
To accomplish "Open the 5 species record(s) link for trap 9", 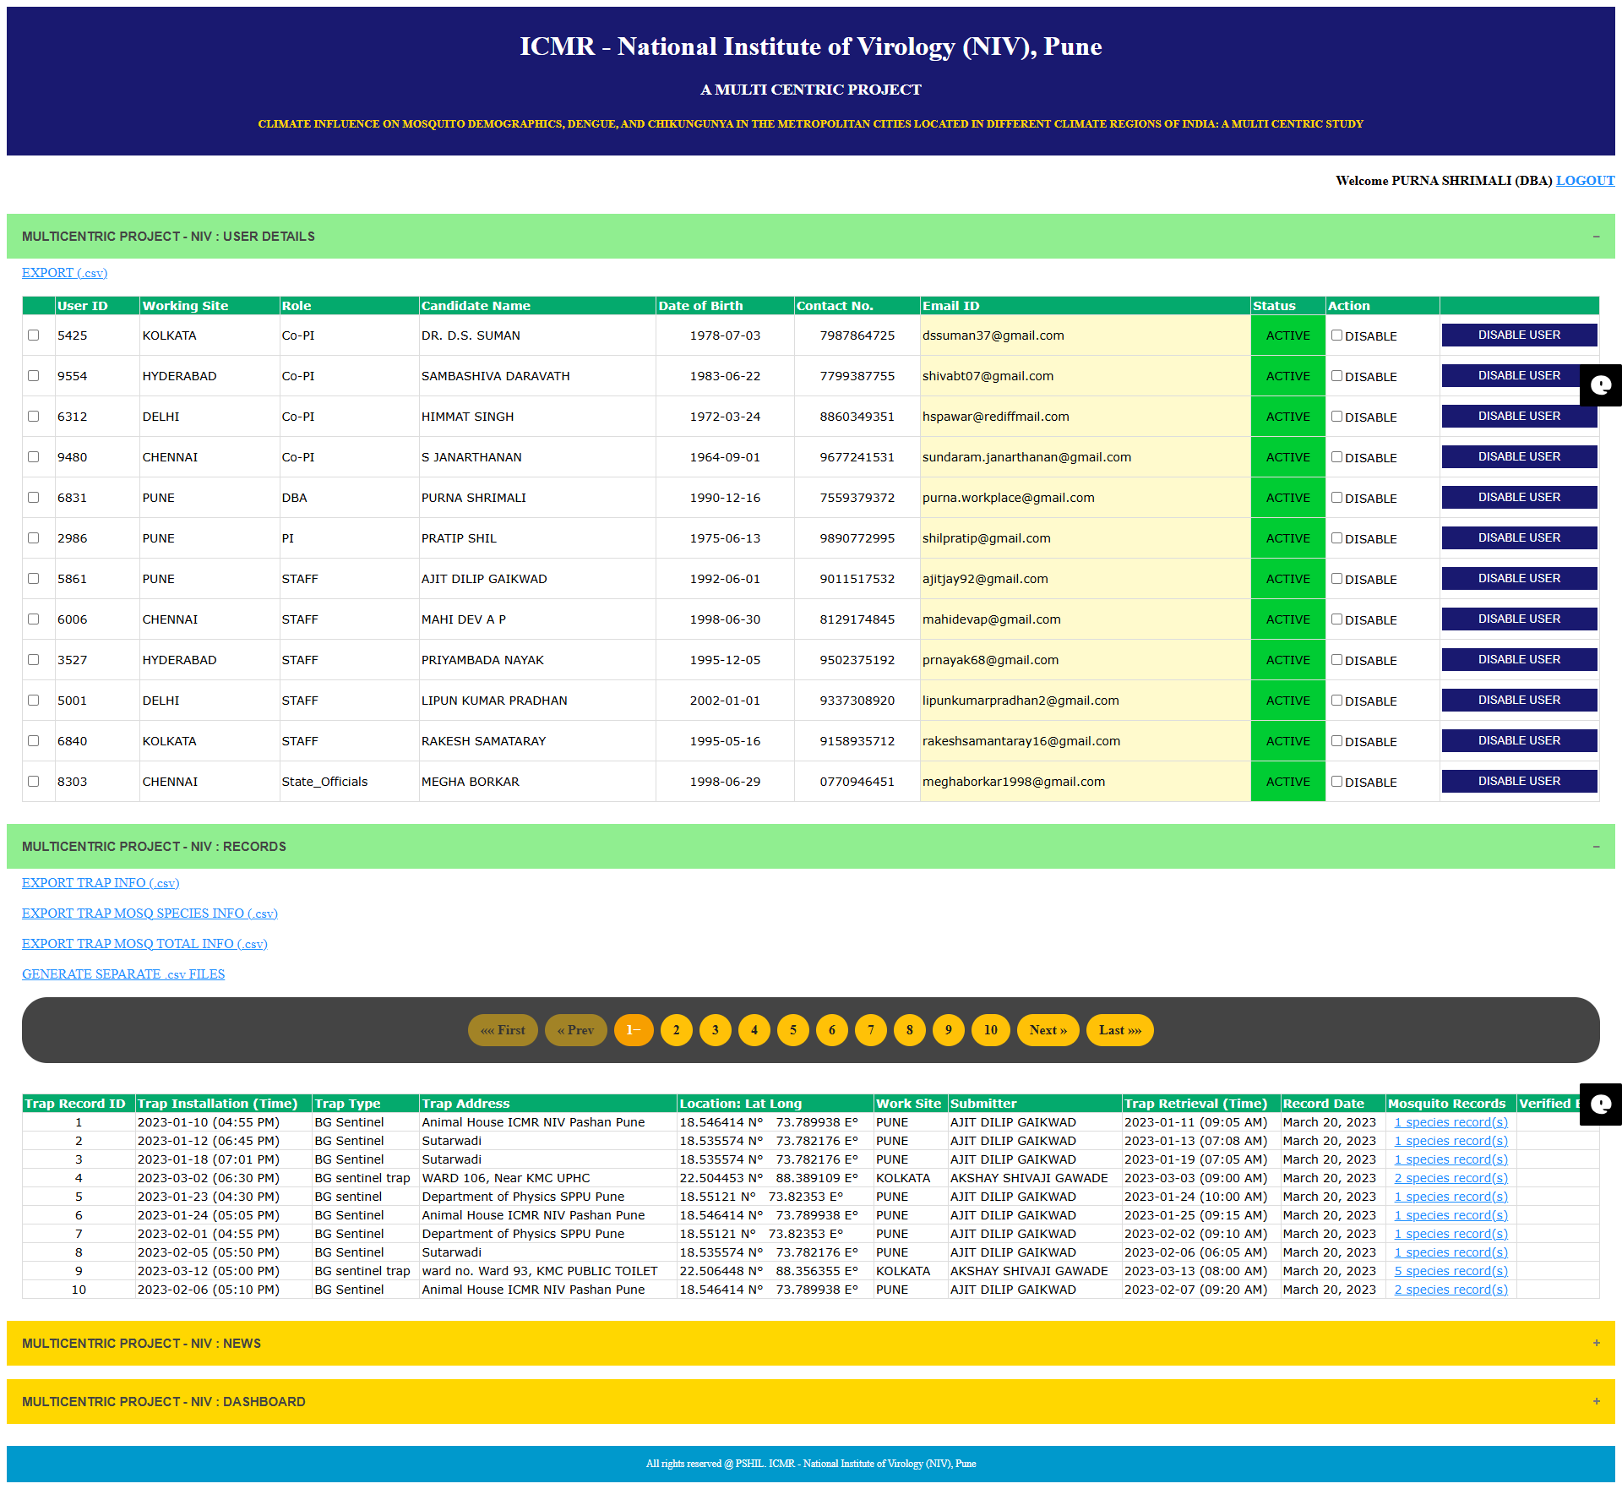I will 1451,1271.
